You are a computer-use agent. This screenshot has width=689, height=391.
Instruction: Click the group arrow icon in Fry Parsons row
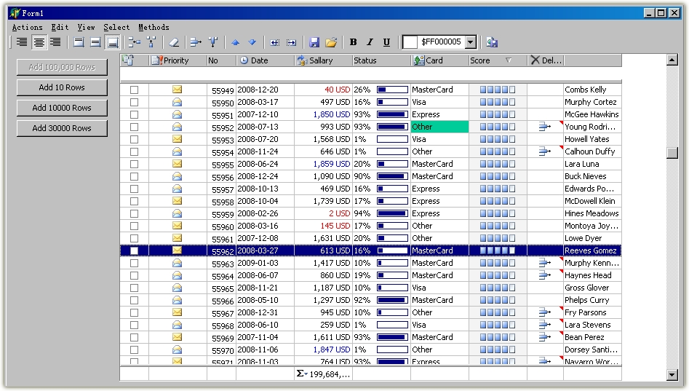point(545,312)
